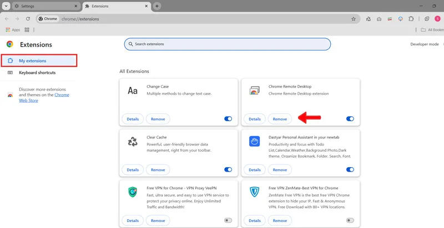
Task: Click the Chrome Remote Desktop extension name
Action: tap(290, 87)
